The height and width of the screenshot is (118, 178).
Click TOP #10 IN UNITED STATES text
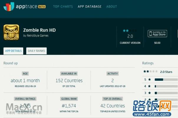pyautogui.click(x=113, y=112)
